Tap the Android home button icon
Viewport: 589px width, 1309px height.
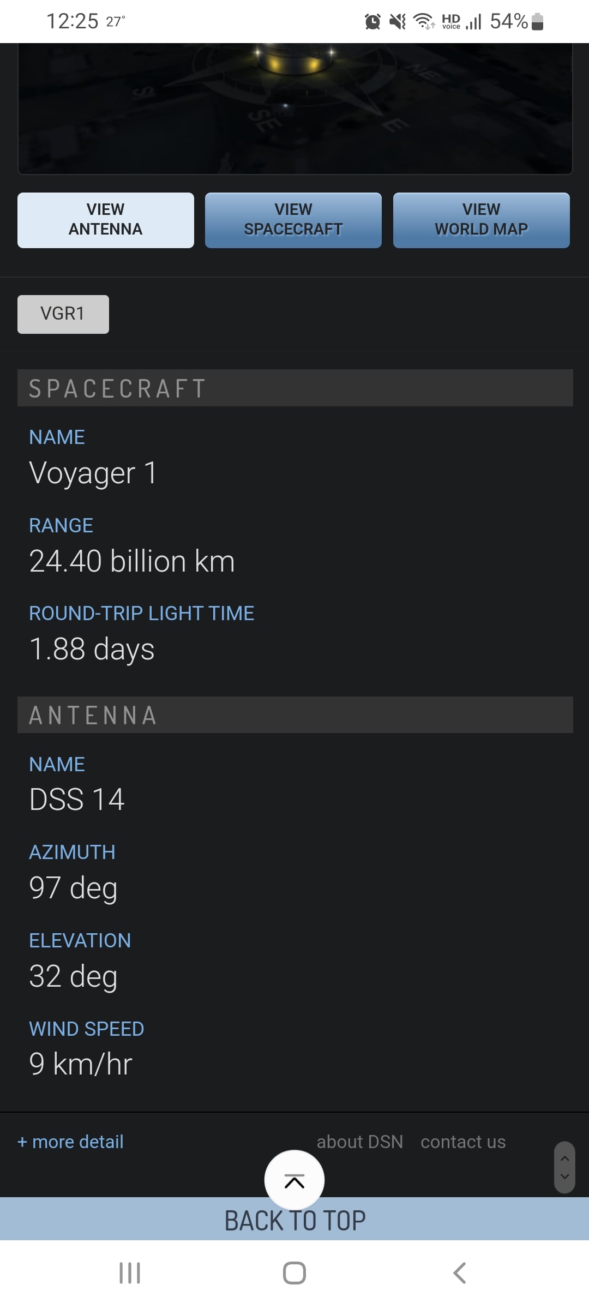pyautogui.click(x=294, y=1273)
